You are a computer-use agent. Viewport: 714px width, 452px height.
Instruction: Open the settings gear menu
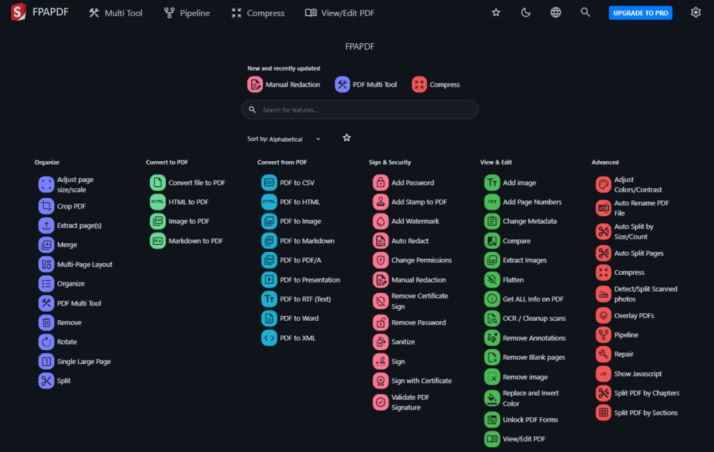click(695, 13)
